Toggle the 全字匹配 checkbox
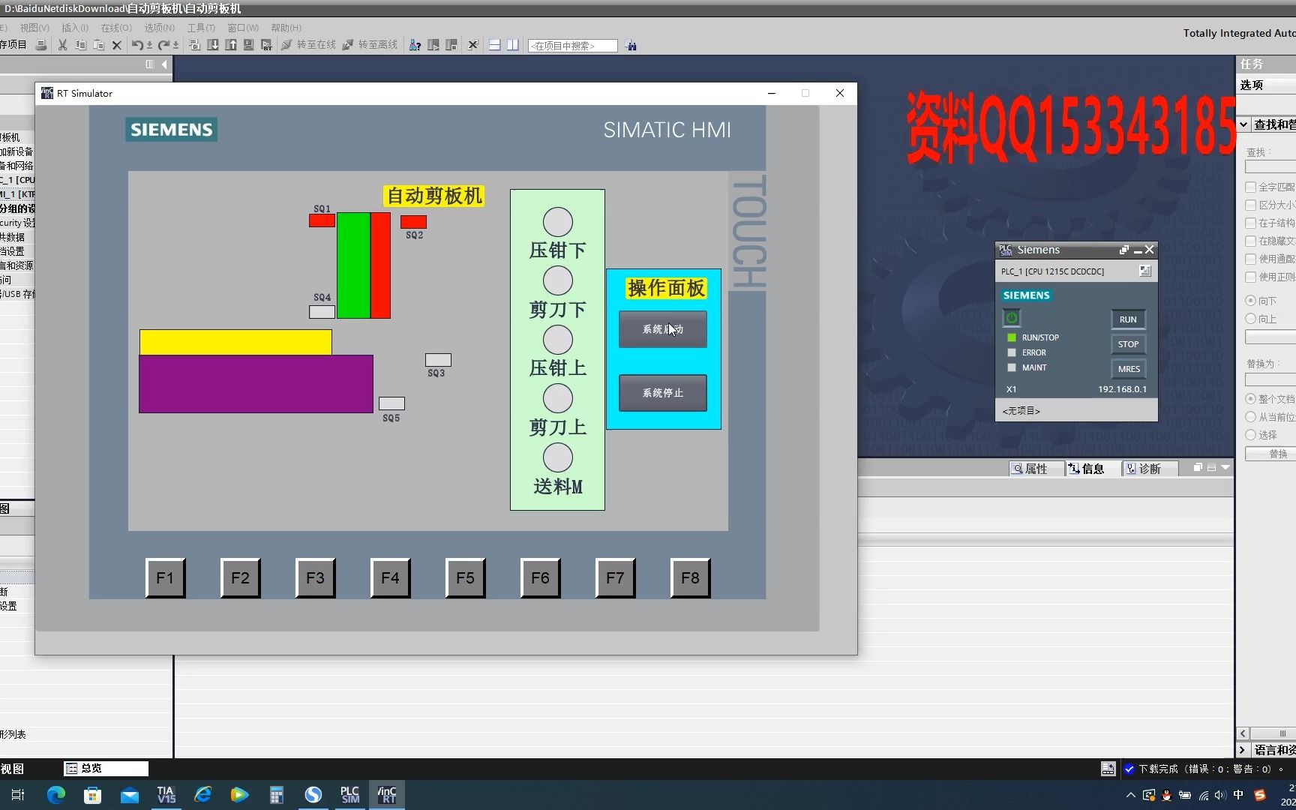The image size is (1296, 810). (1250, 187)
